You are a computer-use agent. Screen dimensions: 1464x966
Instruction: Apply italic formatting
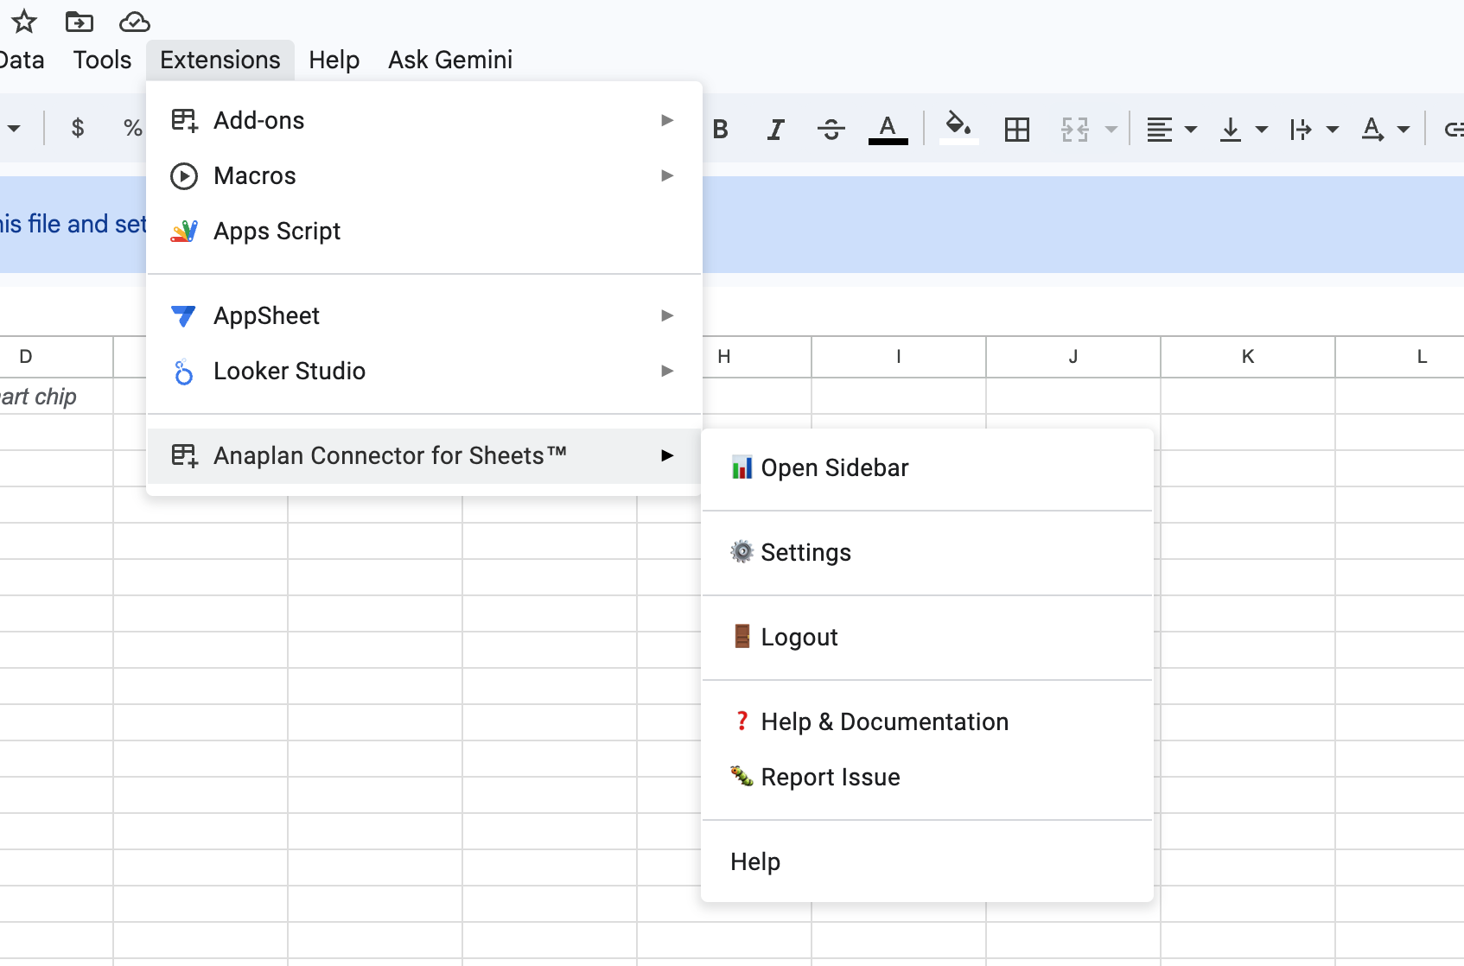click(775, 129)
